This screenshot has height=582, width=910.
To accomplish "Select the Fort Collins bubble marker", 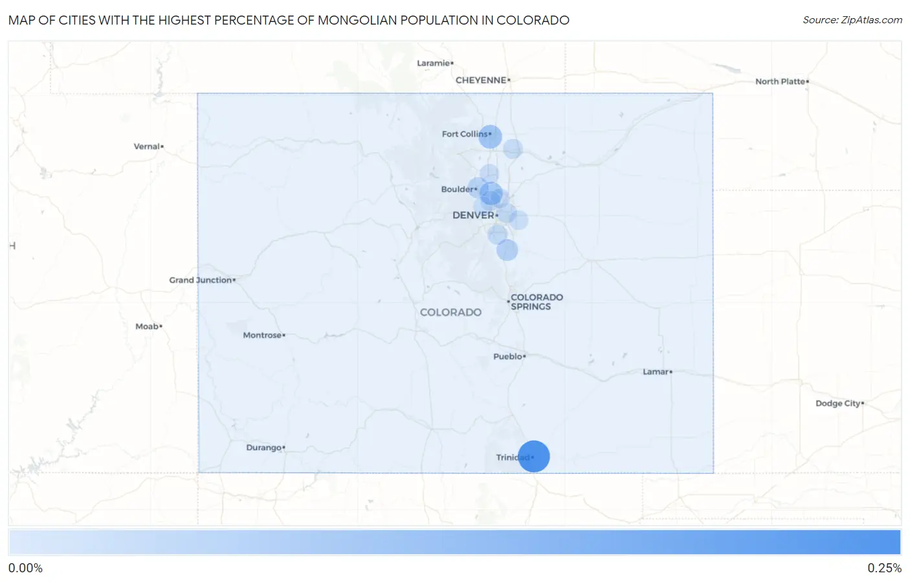I will (490, 137).
